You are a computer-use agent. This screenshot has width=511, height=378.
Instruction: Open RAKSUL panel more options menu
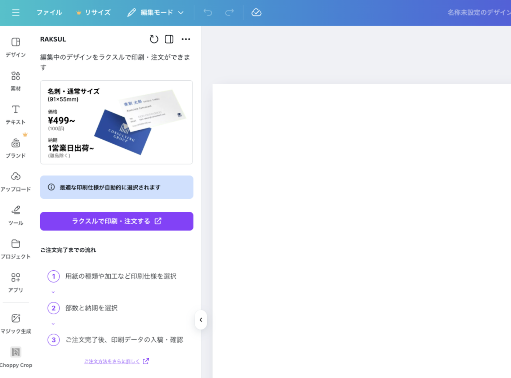186,39
